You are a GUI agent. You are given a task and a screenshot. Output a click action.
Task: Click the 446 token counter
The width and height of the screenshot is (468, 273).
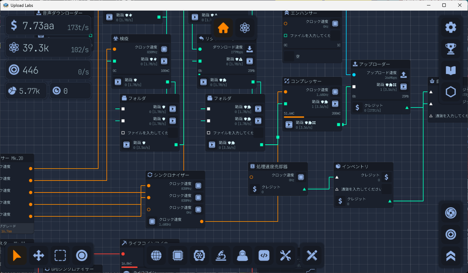[x=48, y=70]
